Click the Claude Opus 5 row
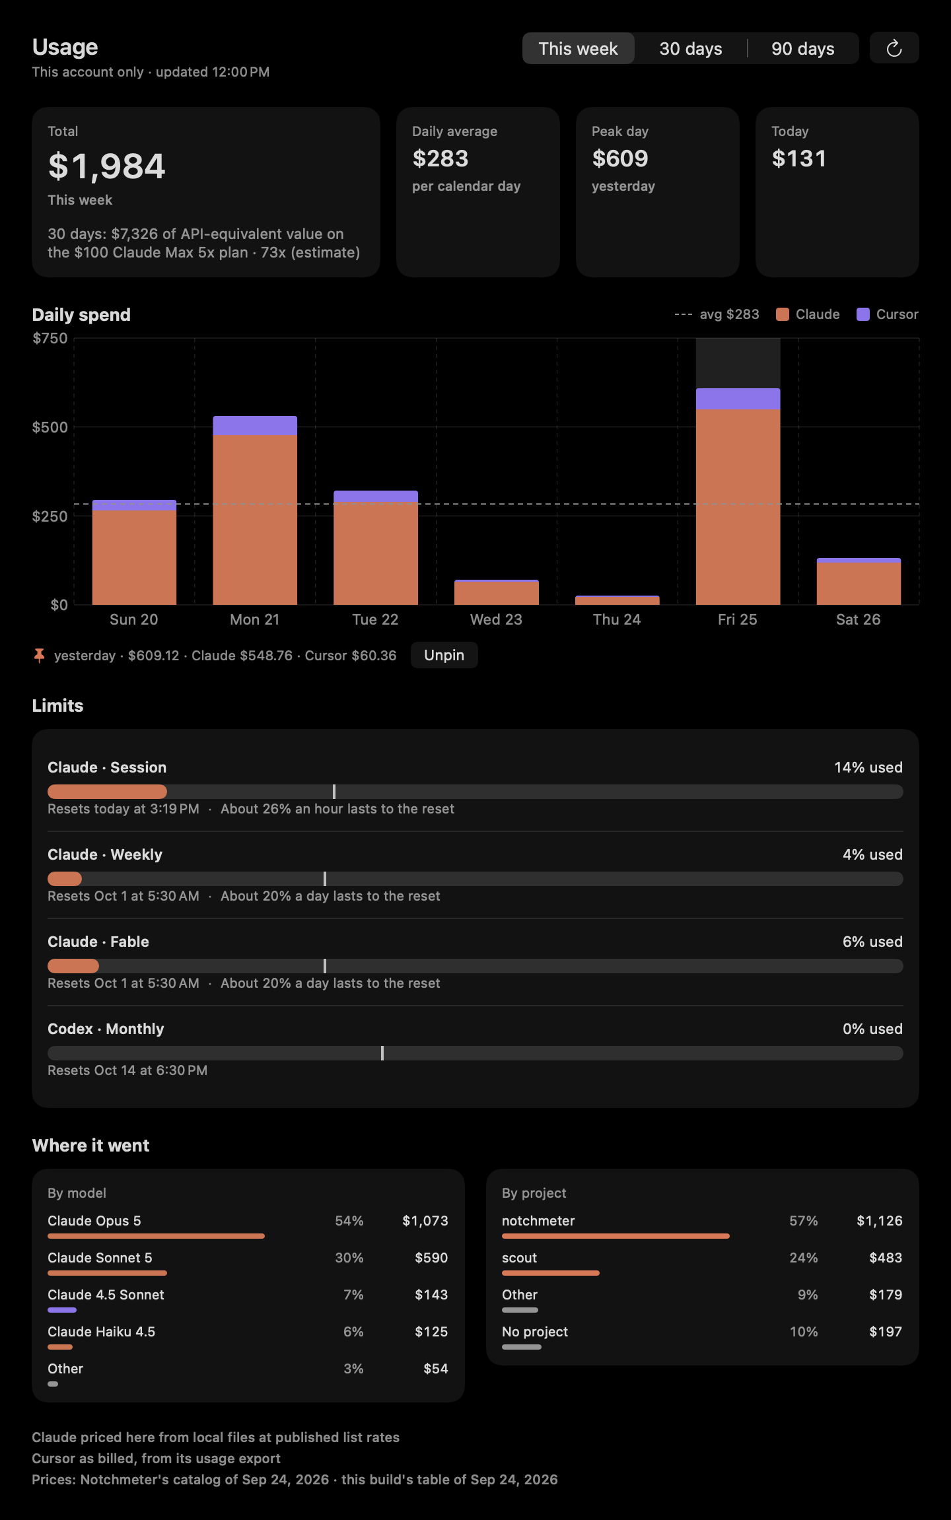Viewport: 951px width, 1520px height. pos(248,1225)
